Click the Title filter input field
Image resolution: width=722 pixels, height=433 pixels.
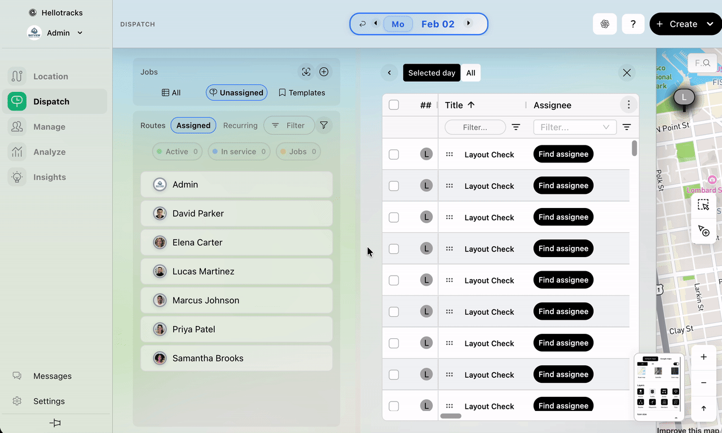(x=475, y=127)
